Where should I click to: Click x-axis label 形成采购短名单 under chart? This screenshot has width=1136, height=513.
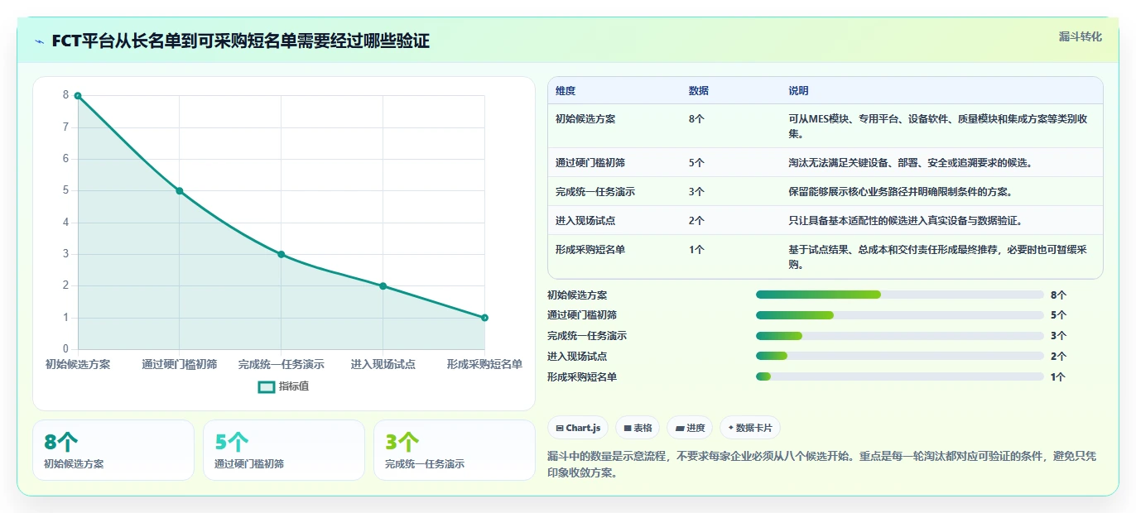(484, 364)
